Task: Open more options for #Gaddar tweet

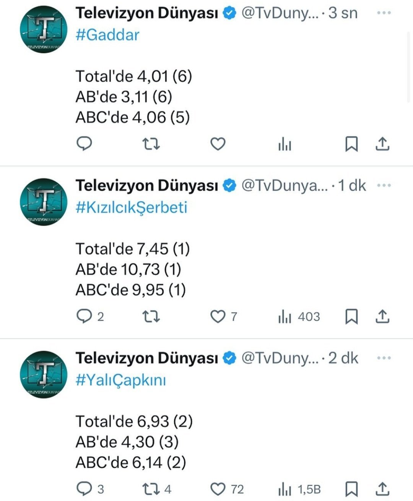Action: coord(384,13)
